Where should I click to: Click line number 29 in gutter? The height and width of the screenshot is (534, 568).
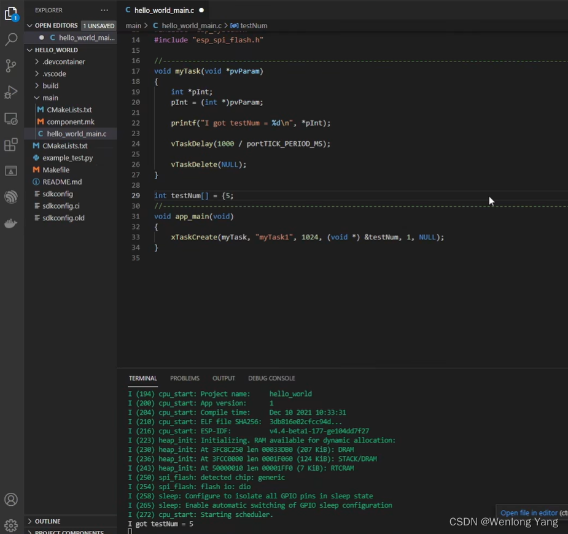136,196
